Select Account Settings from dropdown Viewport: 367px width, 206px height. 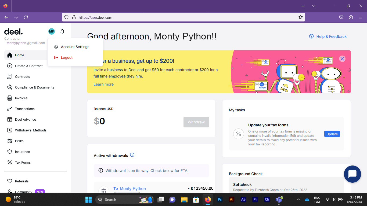click(75, 47)
